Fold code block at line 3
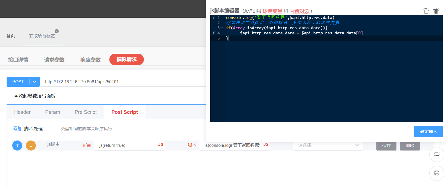 (222, 28)
